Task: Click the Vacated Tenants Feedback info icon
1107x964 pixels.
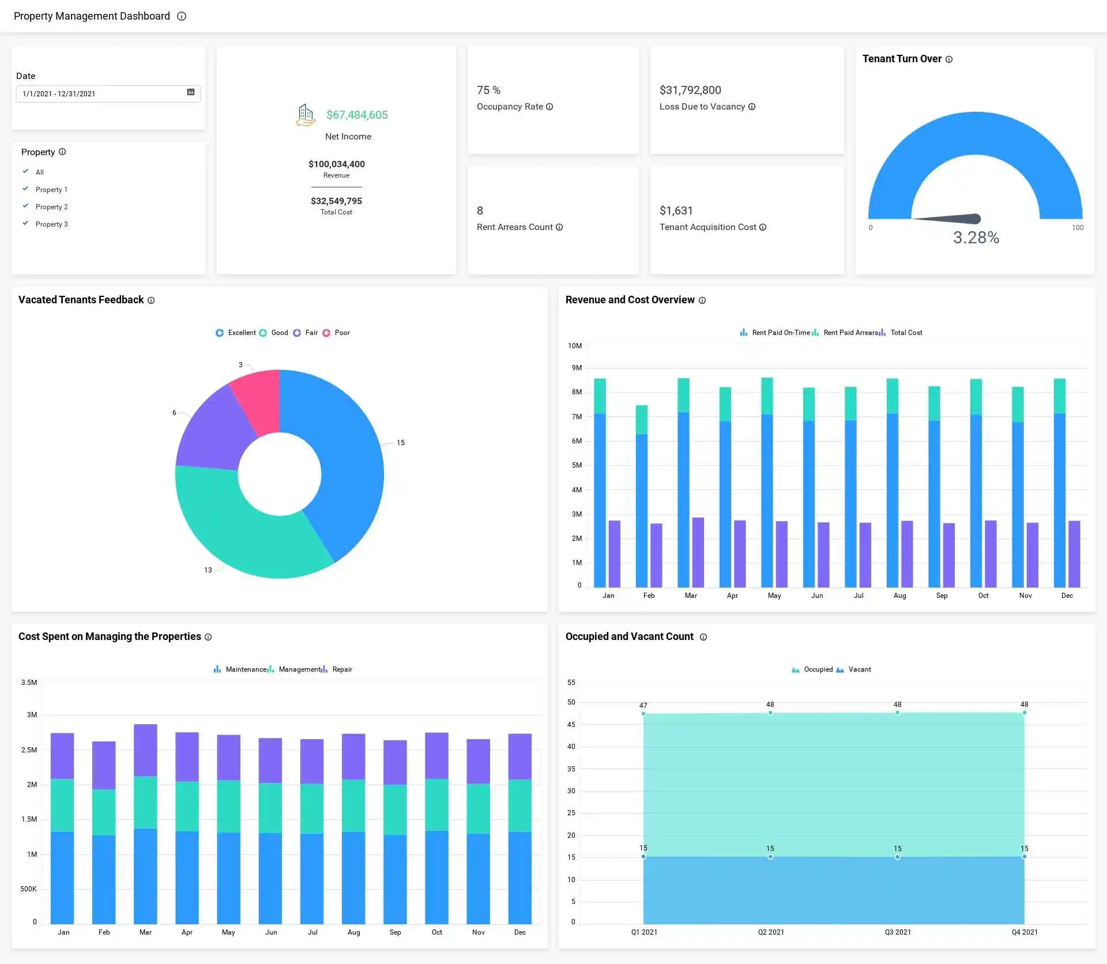Action: 150,300
